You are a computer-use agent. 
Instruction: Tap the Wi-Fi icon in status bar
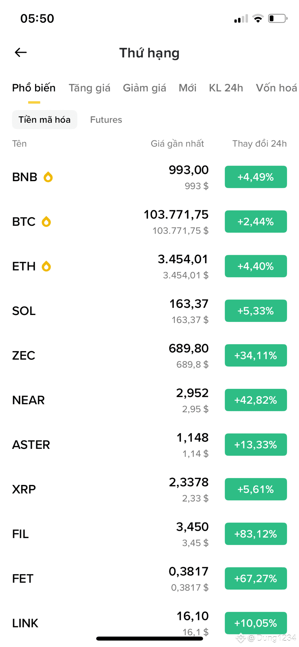pos(258,18)
